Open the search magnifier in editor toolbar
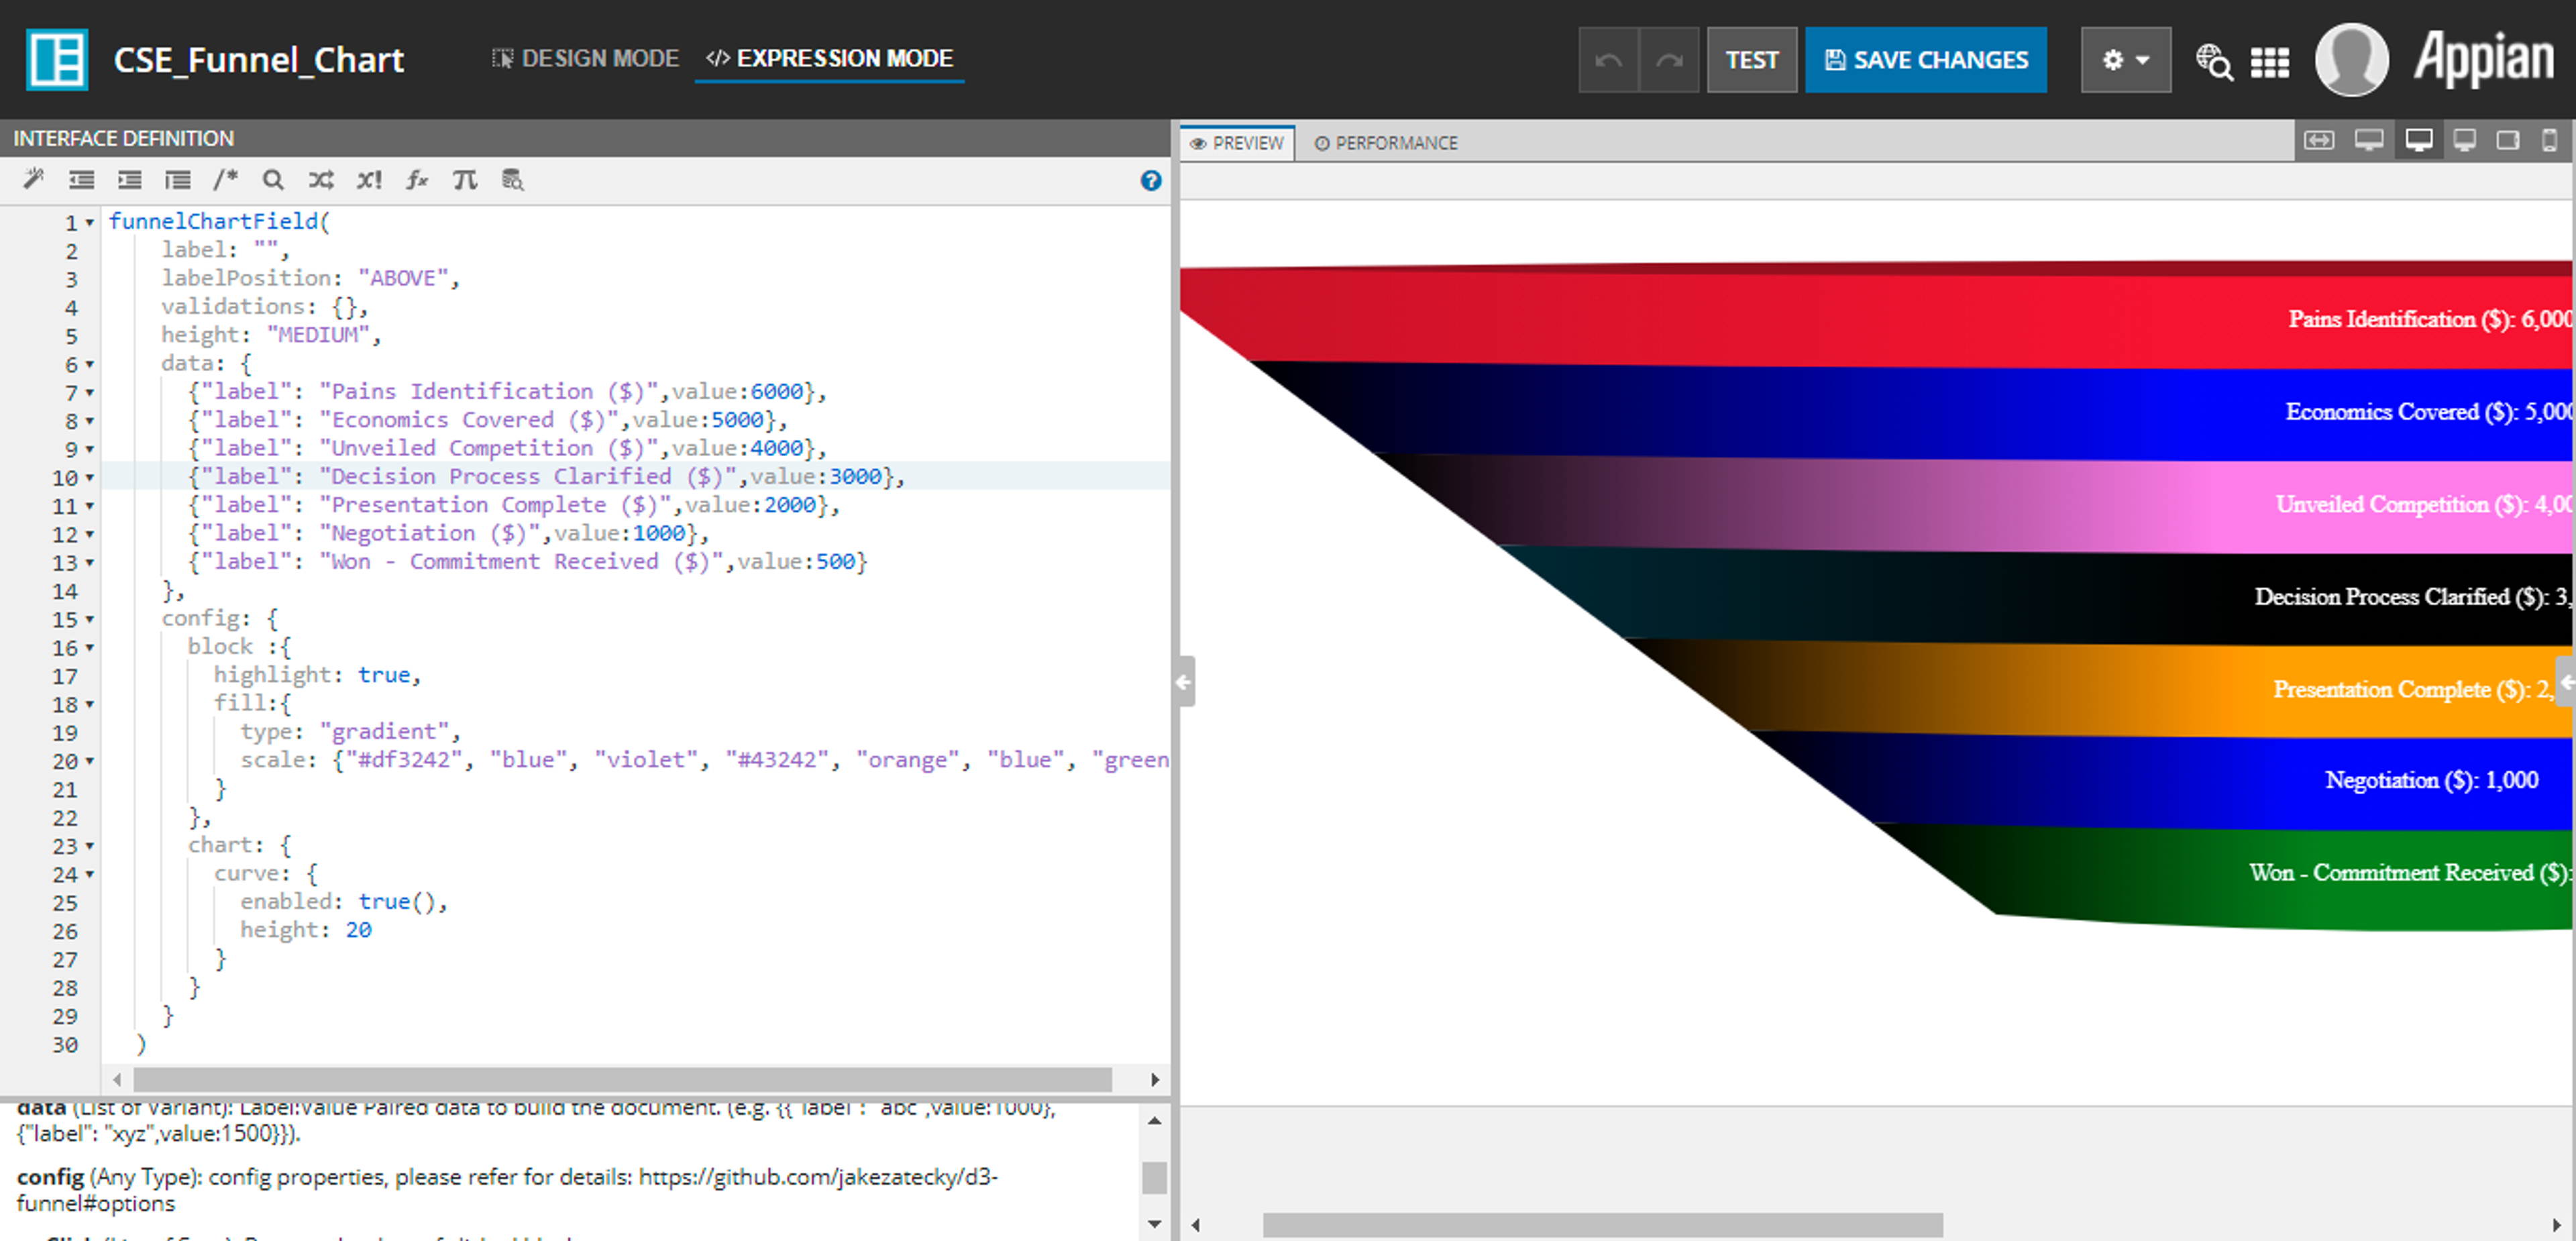 tap(273, 179)
